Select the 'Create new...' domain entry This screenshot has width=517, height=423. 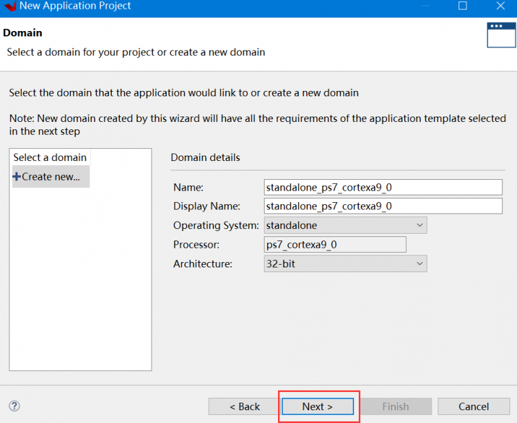click(x=50, y=176)
